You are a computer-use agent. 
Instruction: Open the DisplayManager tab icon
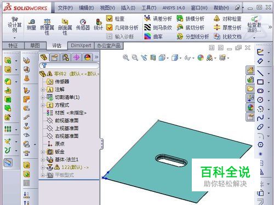point(88,57)
